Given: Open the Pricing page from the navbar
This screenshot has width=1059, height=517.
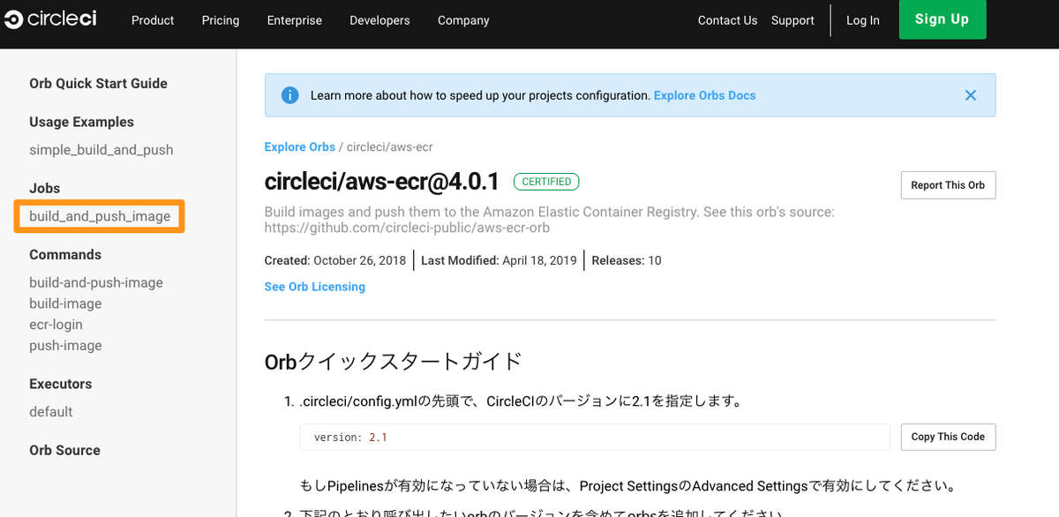Looking at the screenshot, I should click(x=220, y=19).
